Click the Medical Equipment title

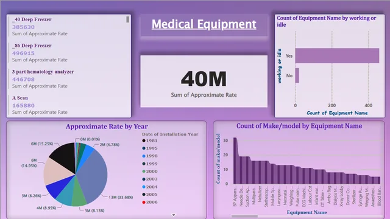pos(204,24)
